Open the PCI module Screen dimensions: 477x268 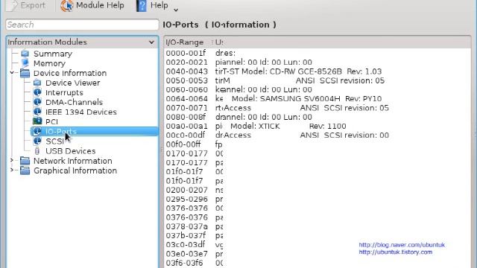[51, 122]
